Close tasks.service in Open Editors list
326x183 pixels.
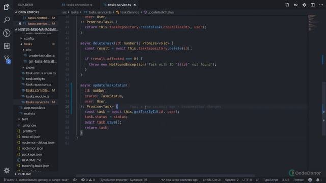(x=20, y=24)
